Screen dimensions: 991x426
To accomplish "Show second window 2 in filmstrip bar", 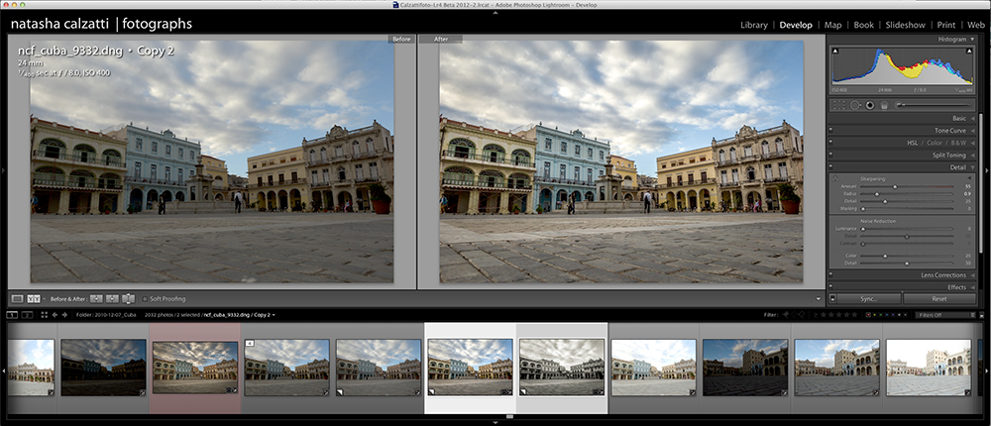I will pyautogui.click(x=27, y=314).
